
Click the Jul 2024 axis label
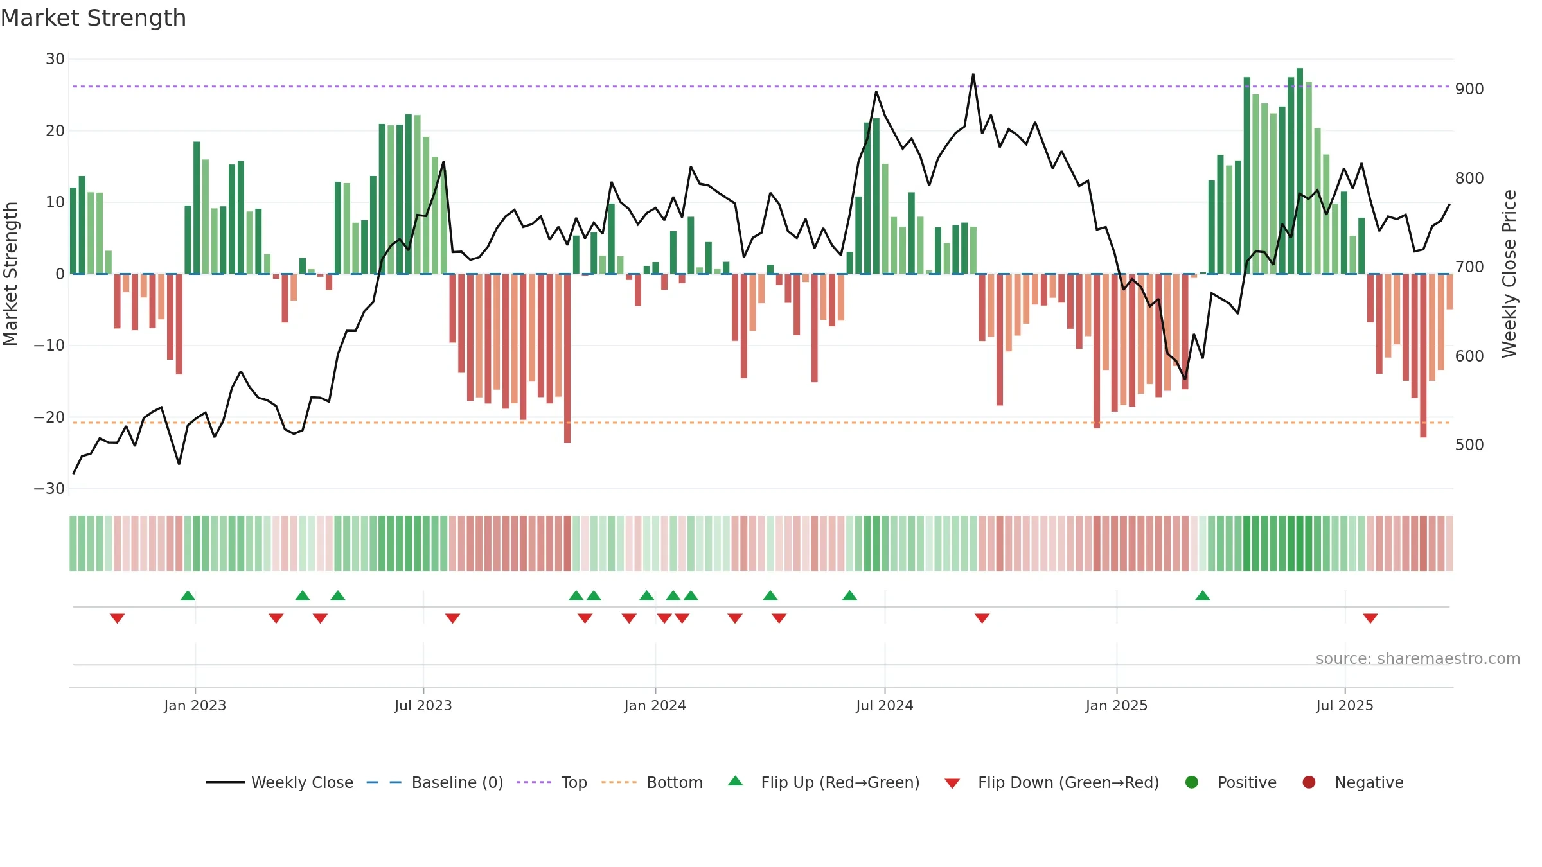(885, 705)
